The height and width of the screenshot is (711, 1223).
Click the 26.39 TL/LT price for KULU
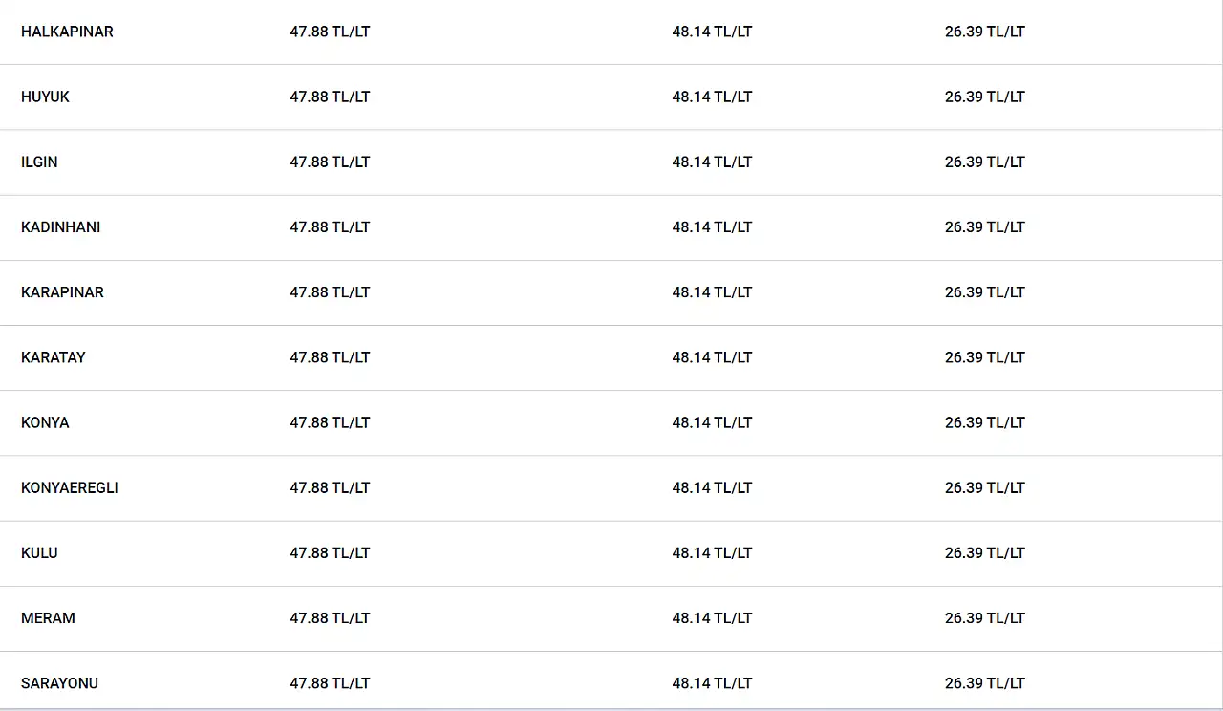(x=985, y=551)
